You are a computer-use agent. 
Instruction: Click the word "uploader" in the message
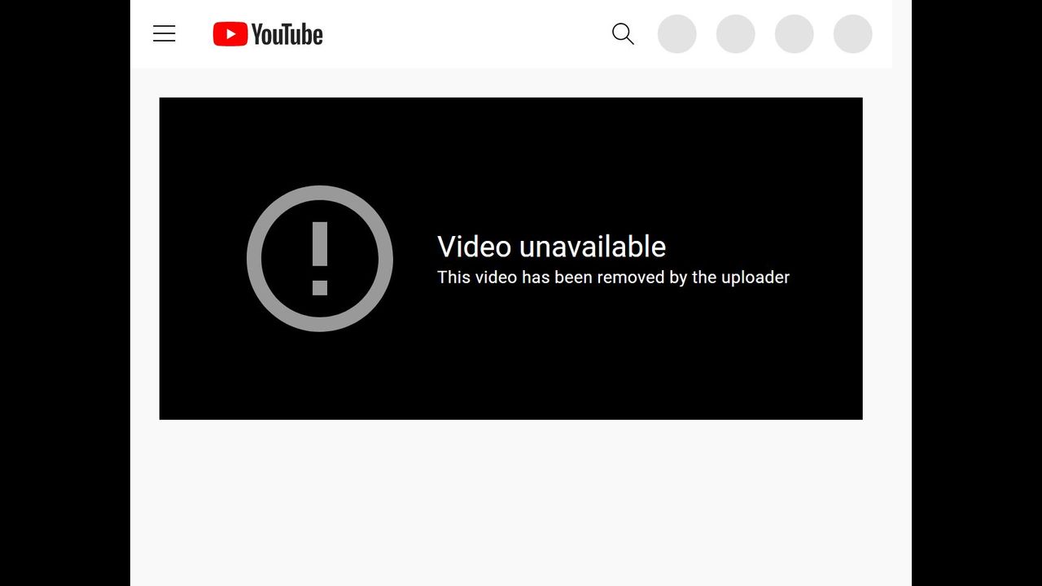755,278
